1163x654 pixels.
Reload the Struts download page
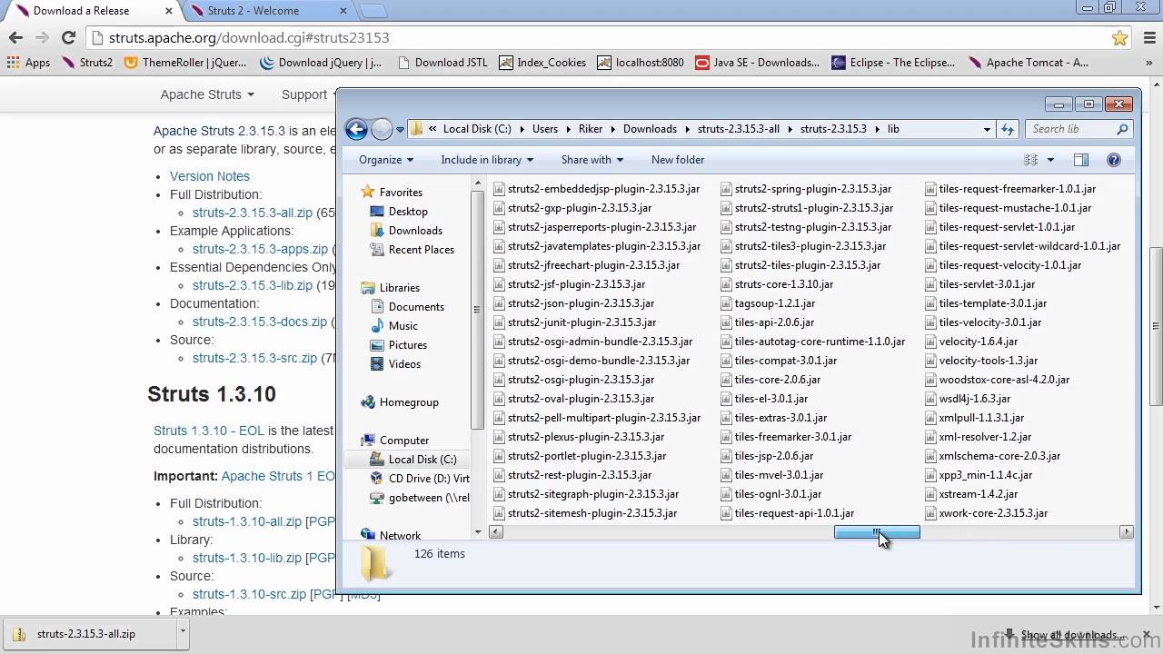pos(68,37)
